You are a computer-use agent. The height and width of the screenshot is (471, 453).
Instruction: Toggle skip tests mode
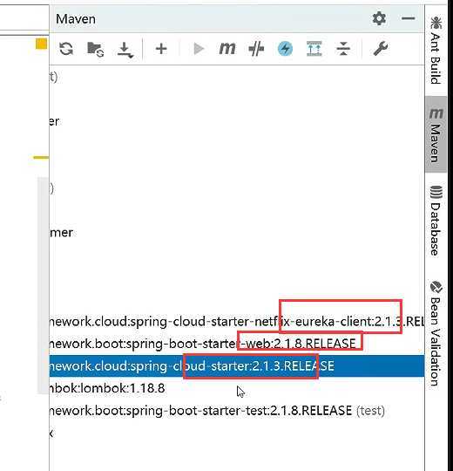point(256,49)
